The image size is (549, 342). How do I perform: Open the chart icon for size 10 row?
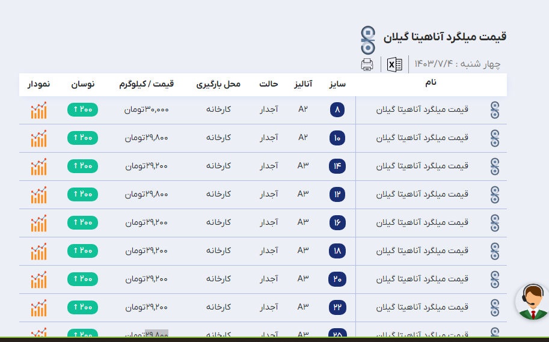(x=38, y=138)
